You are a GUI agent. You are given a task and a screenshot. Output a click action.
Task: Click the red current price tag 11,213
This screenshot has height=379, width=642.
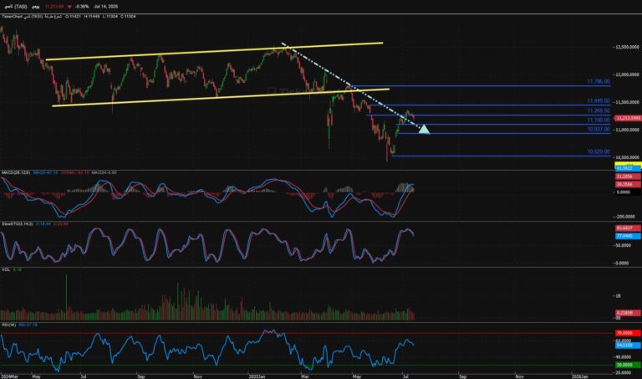628,118
